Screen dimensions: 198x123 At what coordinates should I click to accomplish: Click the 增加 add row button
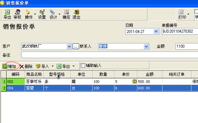pos(9,66)
